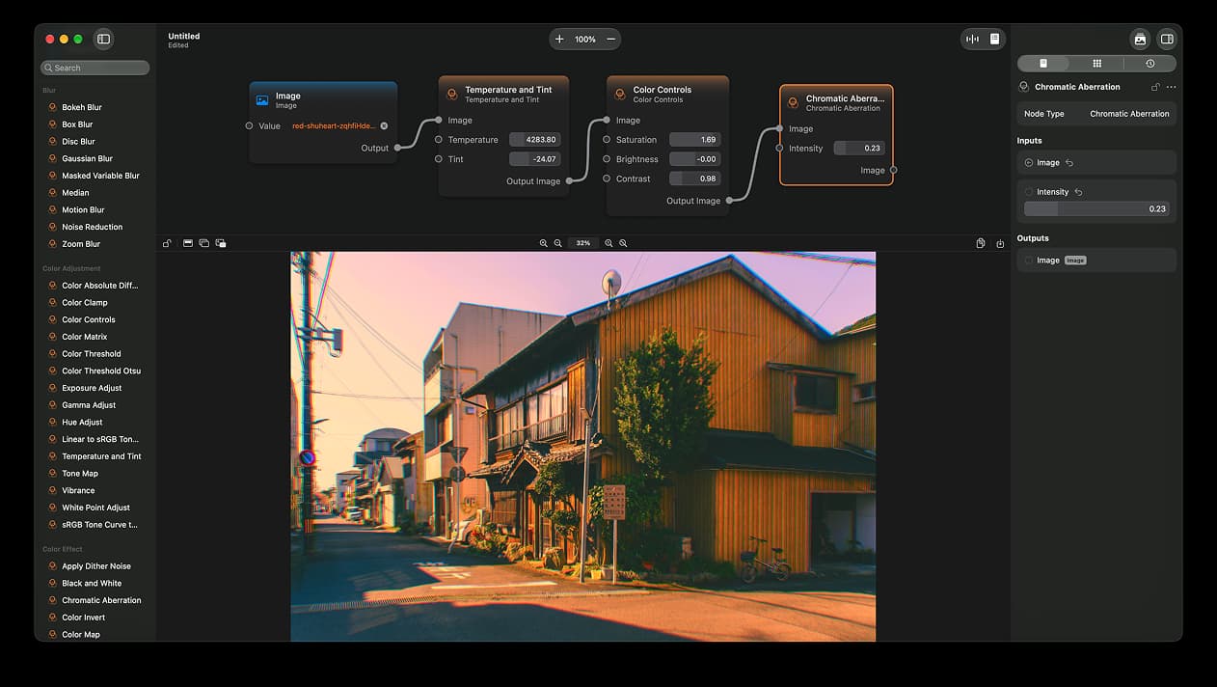This screenshot has height=687, width=1217.
Task: Click the plus zoom-in button next to 100%
Action: pos(559,40)
